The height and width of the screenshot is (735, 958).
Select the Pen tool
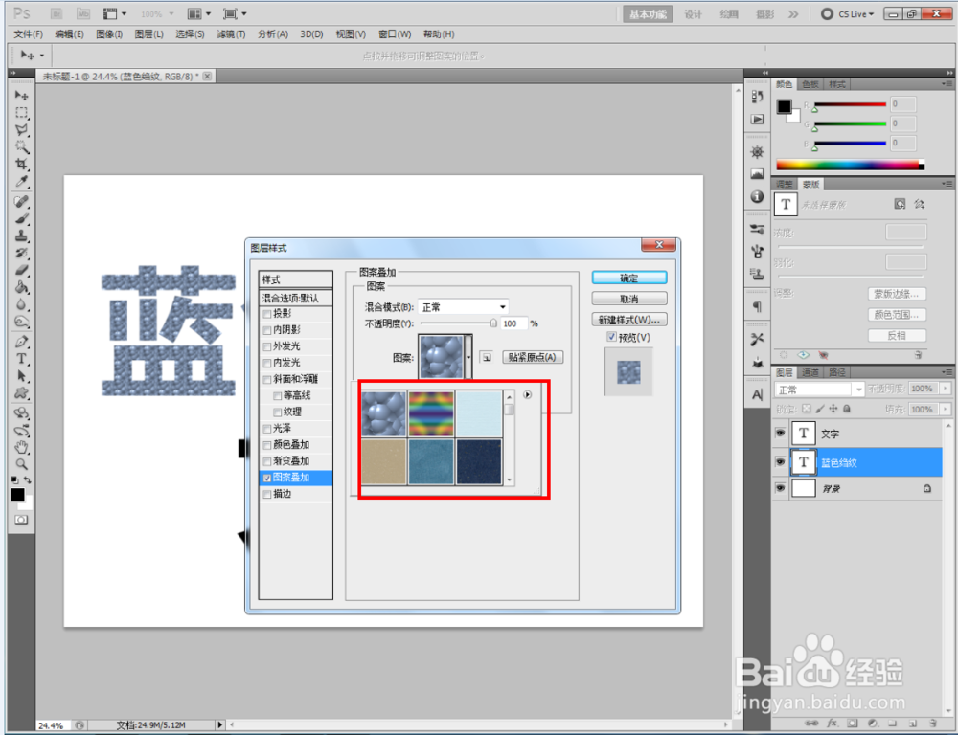click(21, 342)
